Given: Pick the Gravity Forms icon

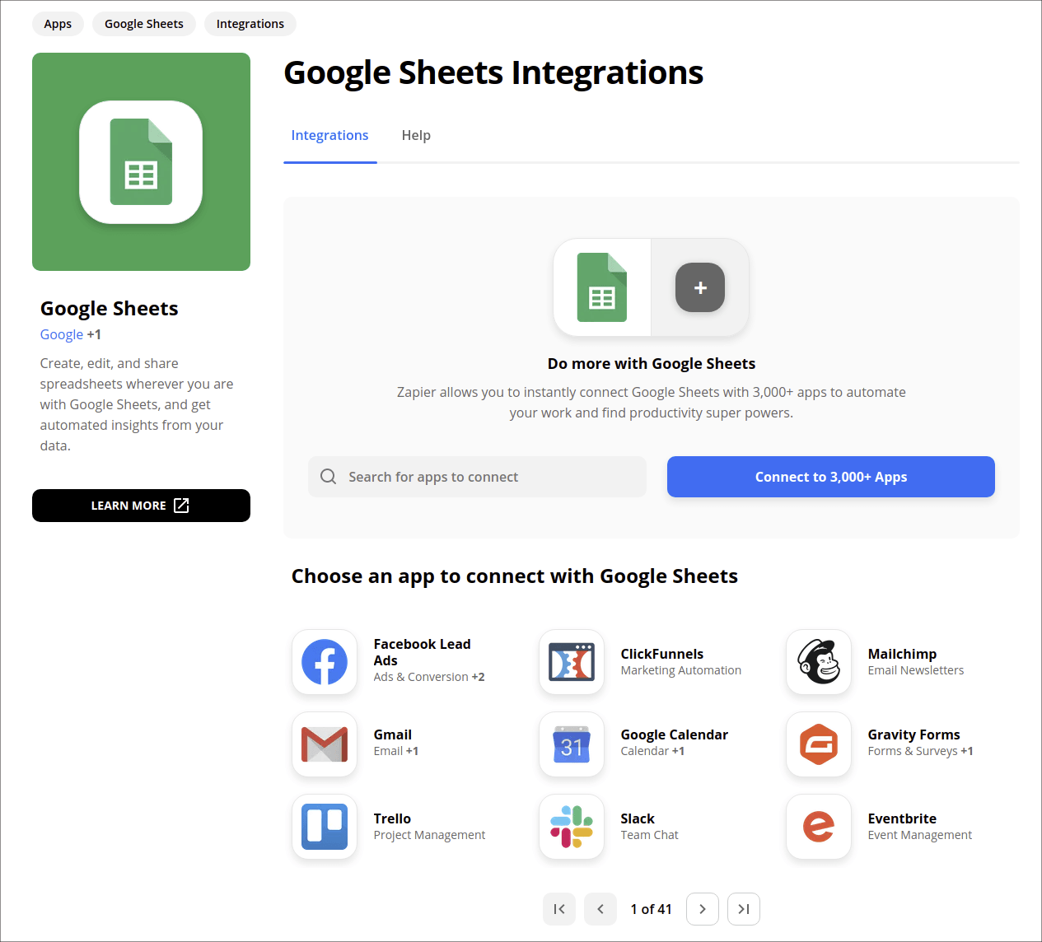Looking at the screenshot, I should click(819, 744).
